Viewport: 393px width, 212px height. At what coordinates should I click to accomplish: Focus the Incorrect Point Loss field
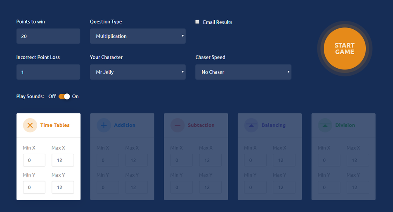48,72
